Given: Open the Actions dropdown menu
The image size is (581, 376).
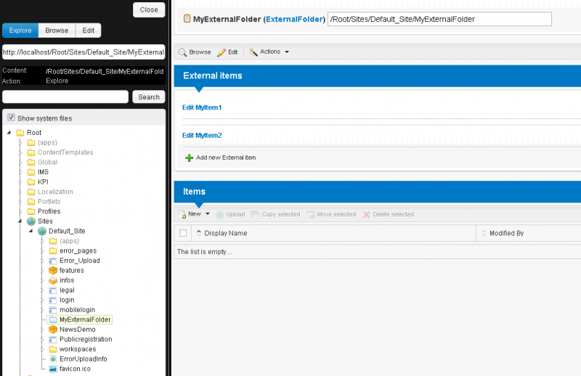Looking at the screenshot, I should coord(269,52).
